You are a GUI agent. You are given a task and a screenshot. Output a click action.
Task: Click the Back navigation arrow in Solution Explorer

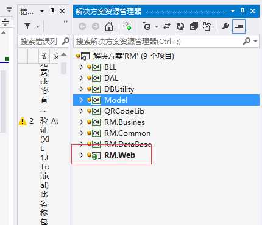tap(82, 26)
